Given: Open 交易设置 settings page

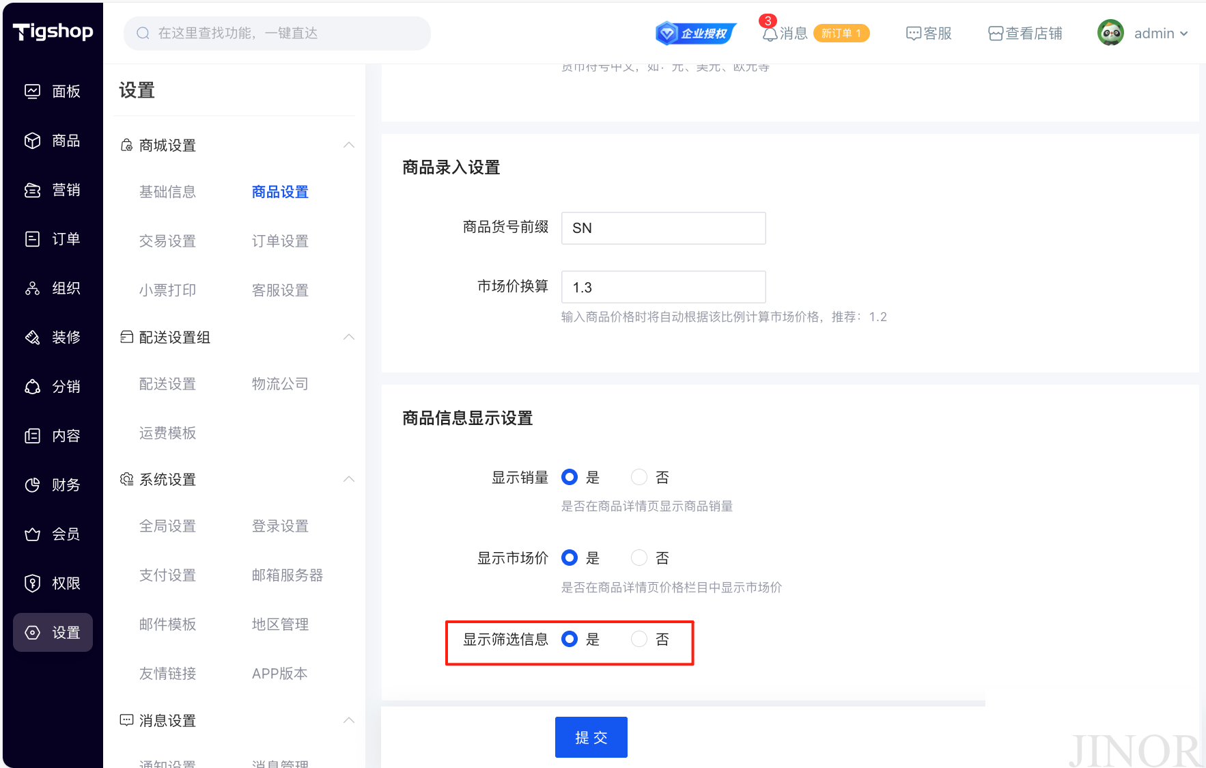Looking at the screenshot, I should click(167, 241).
